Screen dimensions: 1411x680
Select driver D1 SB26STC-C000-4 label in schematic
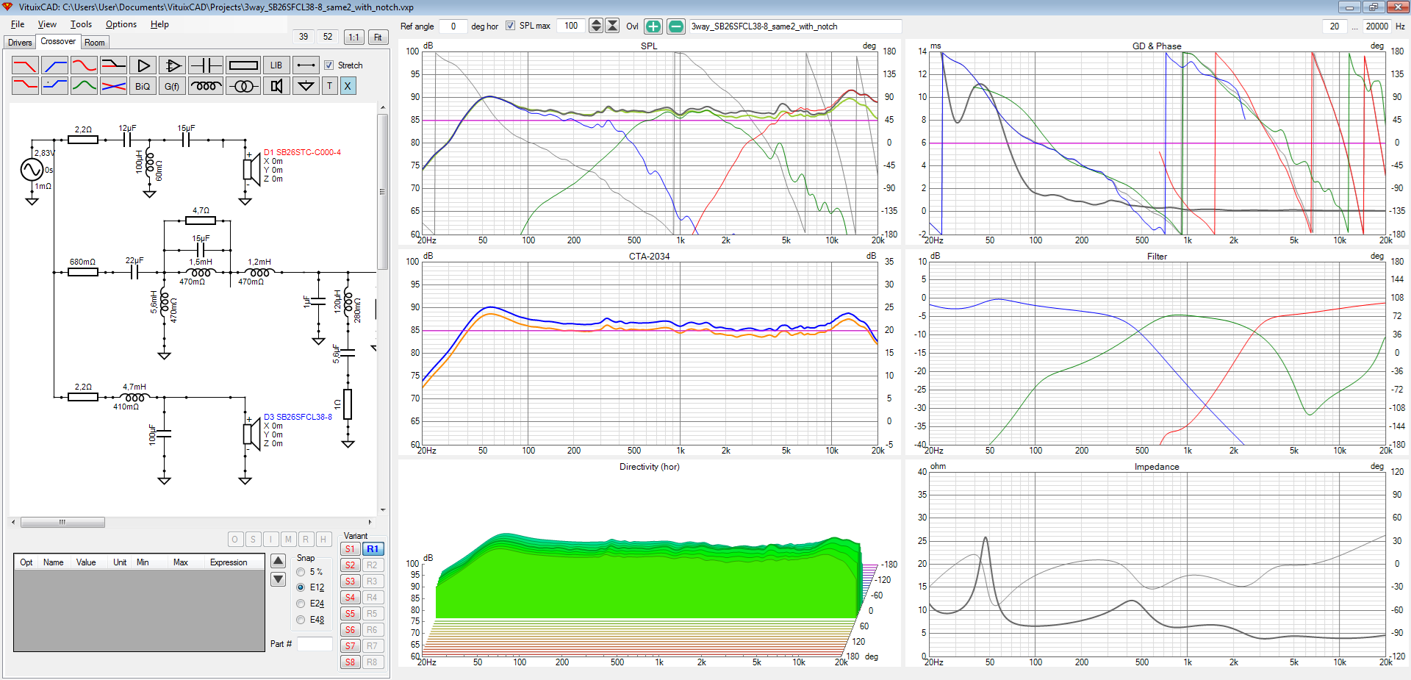pos(302,153)
